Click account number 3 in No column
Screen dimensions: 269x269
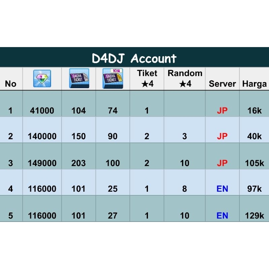(x=10, y=163)
